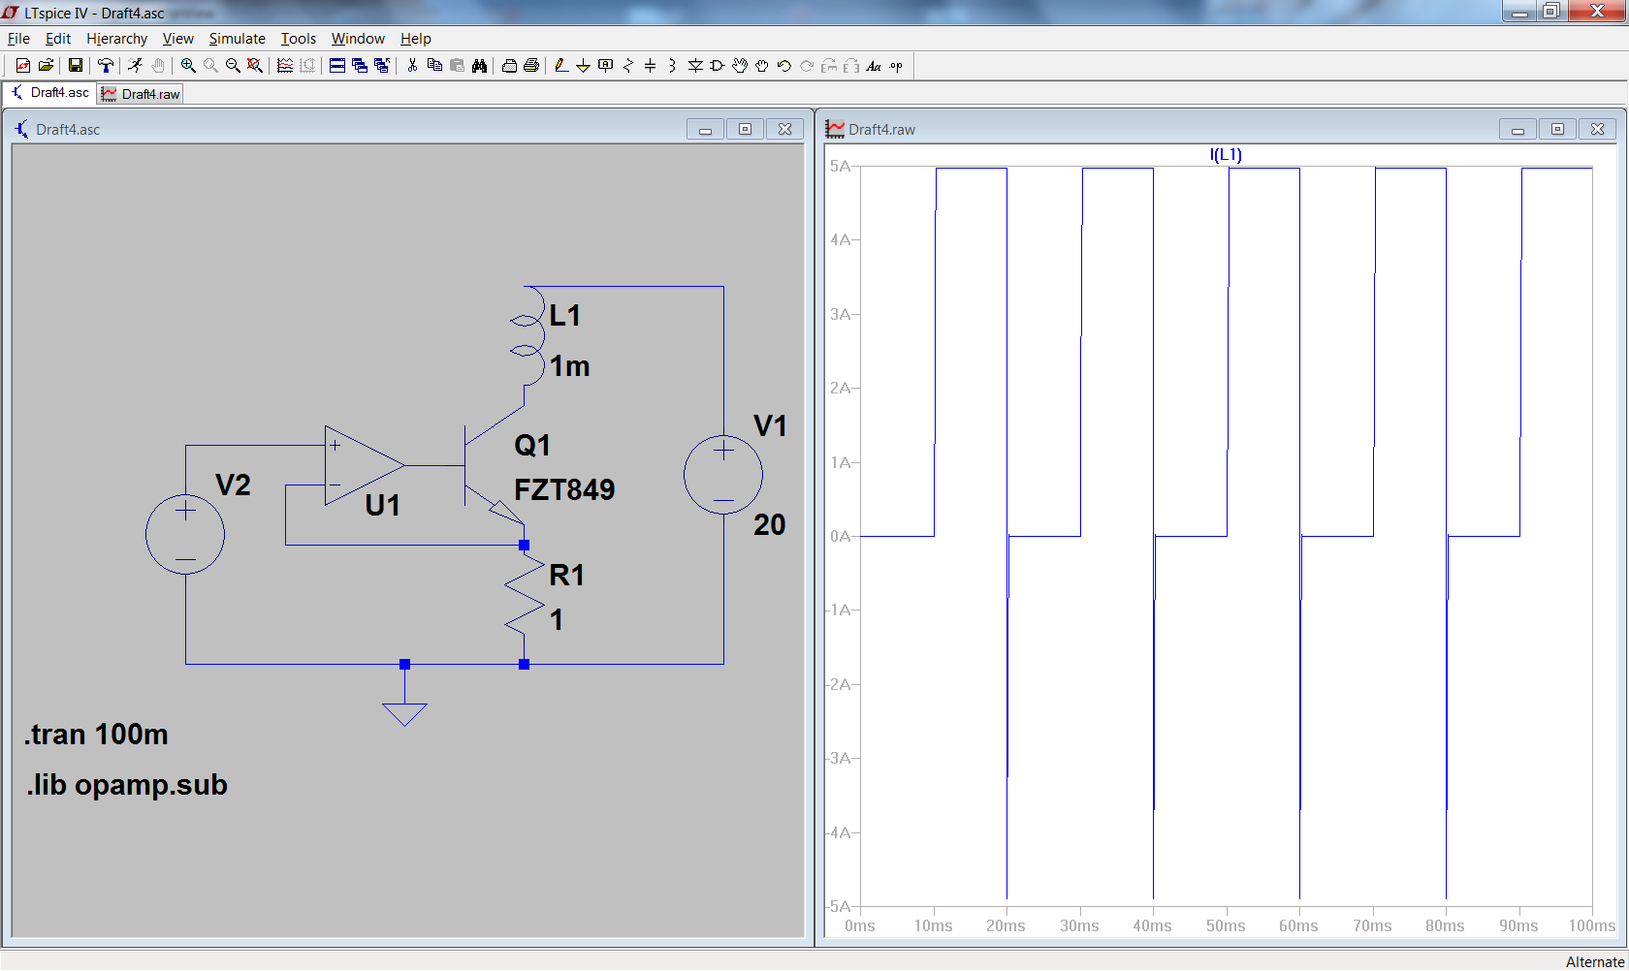The image size is (1629, 971).
Task: Click the Undo arrow
Action: 784,66
